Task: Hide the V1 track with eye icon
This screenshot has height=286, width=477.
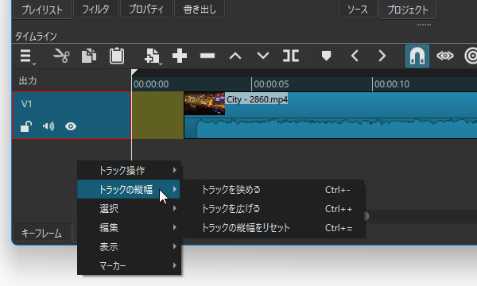Action: [x=71, y=126]
